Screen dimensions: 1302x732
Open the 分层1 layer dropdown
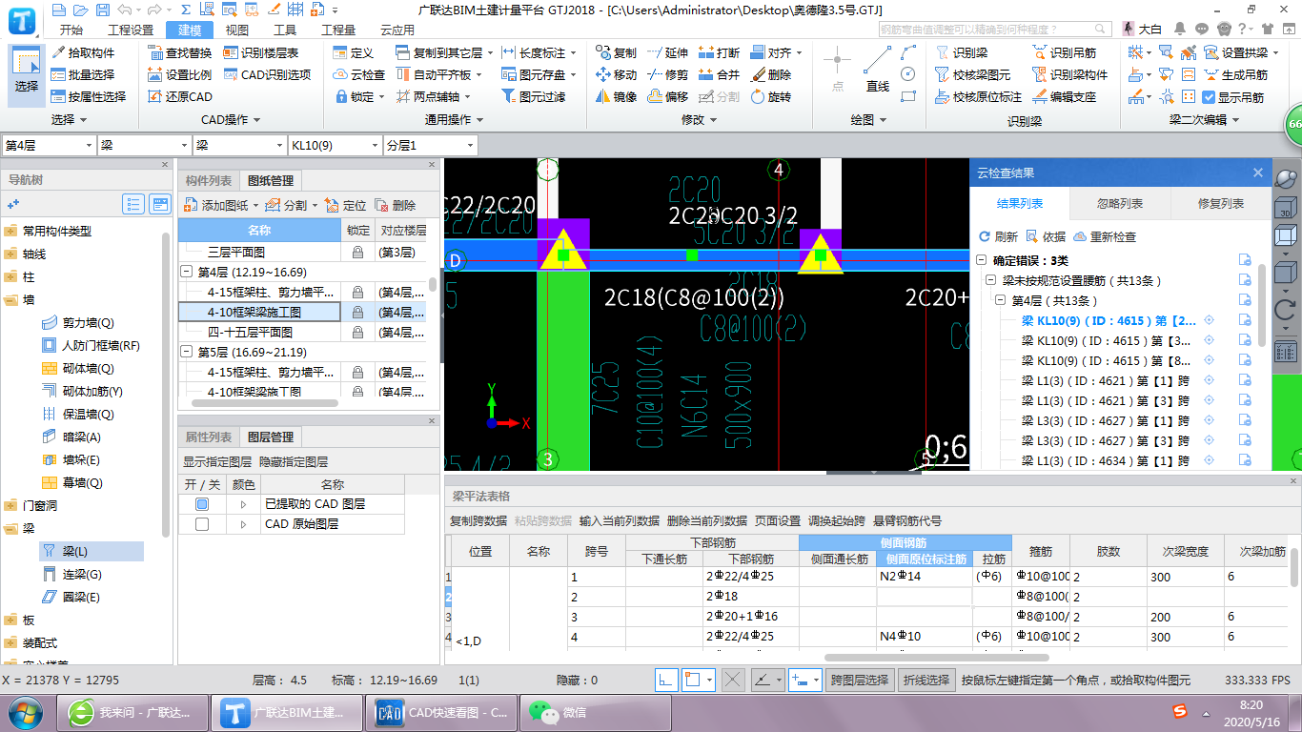coord(430,145)
